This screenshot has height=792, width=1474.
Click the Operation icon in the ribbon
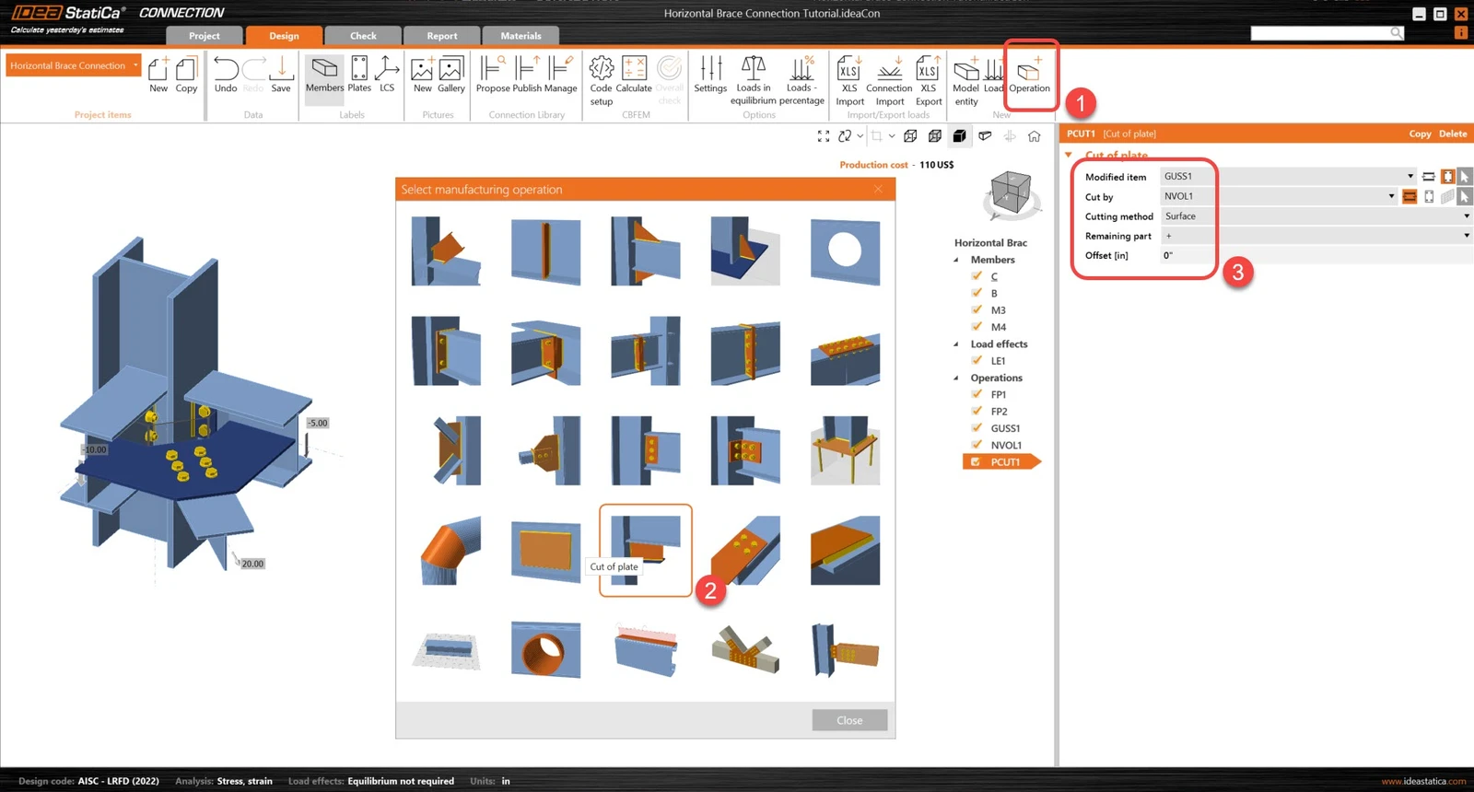click(x=1029, y=76)
